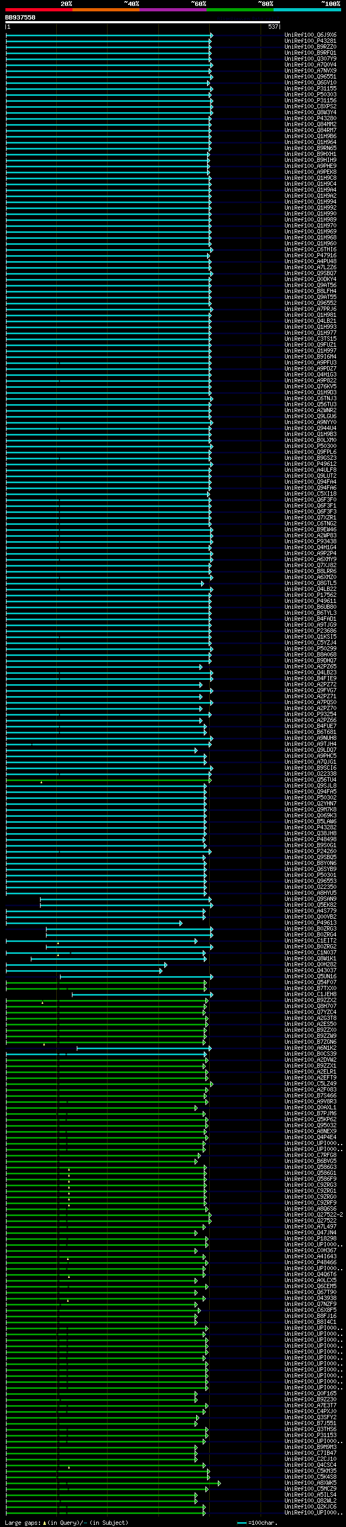Image resolution: width=346 pixels, height=1527 pixels.
Task: Open hit label UniRef100_Q84MM2
Action: [310, 125]
